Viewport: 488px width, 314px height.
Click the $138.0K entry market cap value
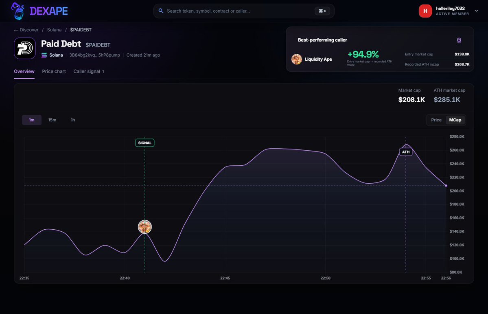tap(462, 54)
